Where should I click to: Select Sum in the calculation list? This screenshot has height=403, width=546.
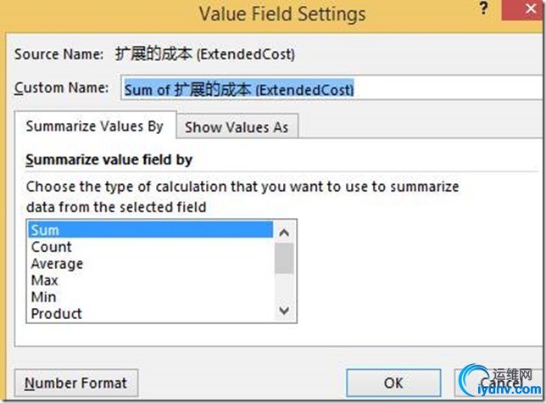point(150,230)
